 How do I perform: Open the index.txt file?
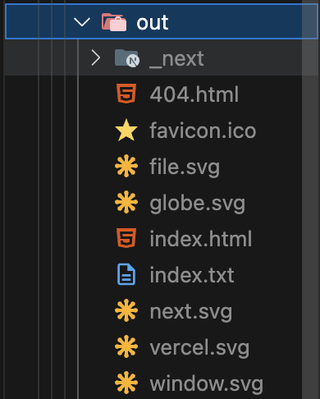[x=192, y=275]
